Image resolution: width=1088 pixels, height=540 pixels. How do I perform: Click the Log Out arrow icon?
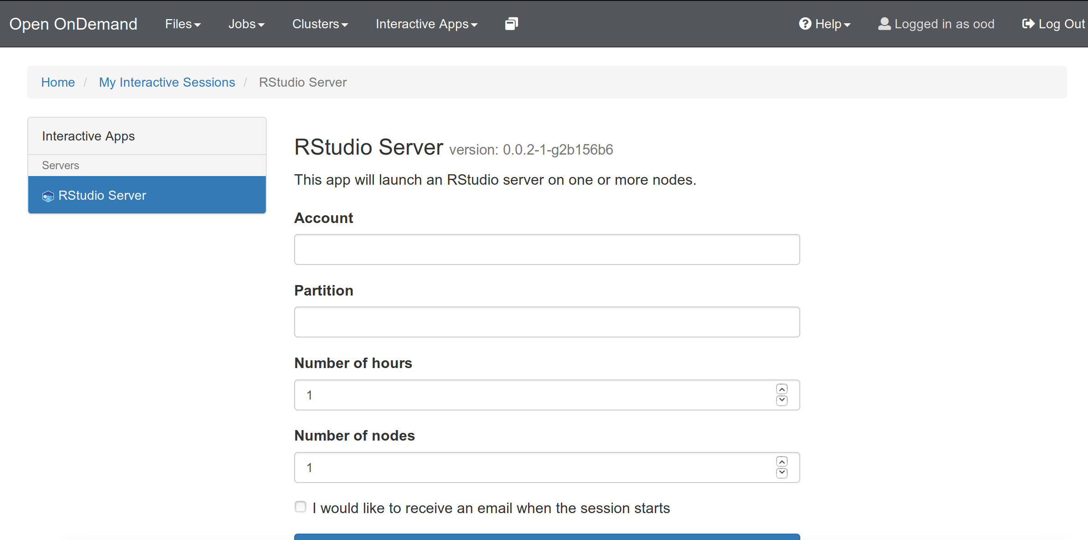tap(1028, 24)
